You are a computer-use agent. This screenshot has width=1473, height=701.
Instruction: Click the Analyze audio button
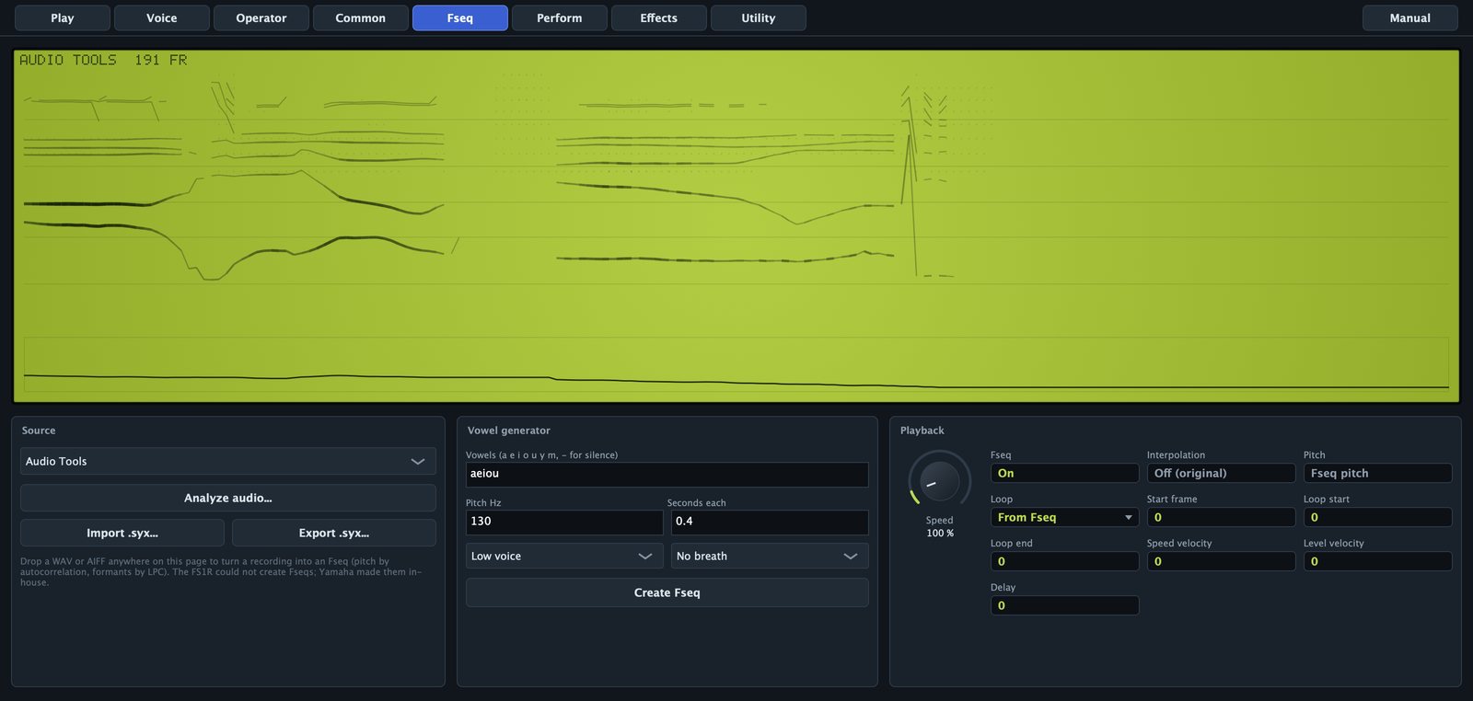[x=228, y=498]
